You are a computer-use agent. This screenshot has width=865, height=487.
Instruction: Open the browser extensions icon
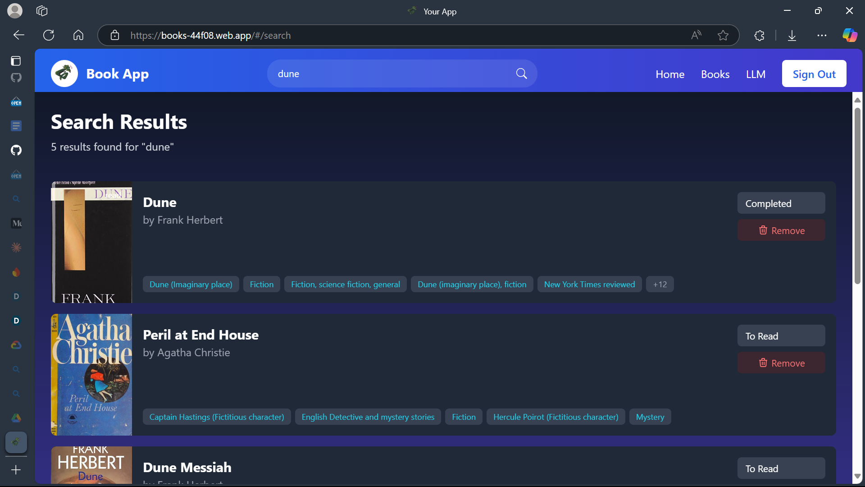759,35
